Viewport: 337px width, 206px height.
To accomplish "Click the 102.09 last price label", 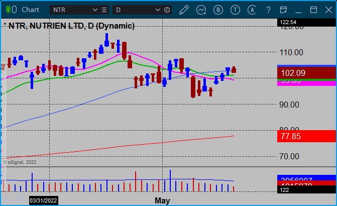I will (x=306, y=73).
